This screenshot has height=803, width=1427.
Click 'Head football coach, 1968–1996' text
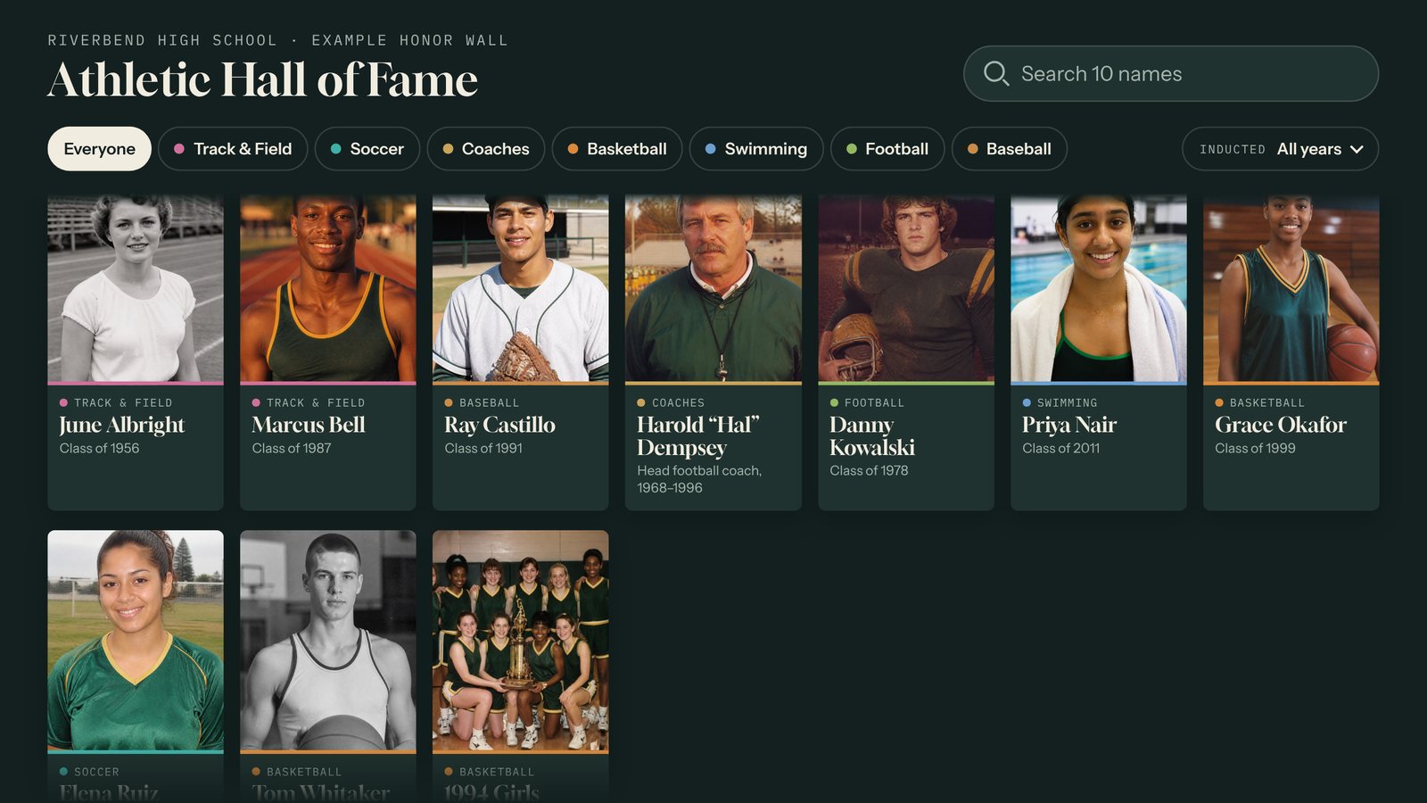coord(699,479)
